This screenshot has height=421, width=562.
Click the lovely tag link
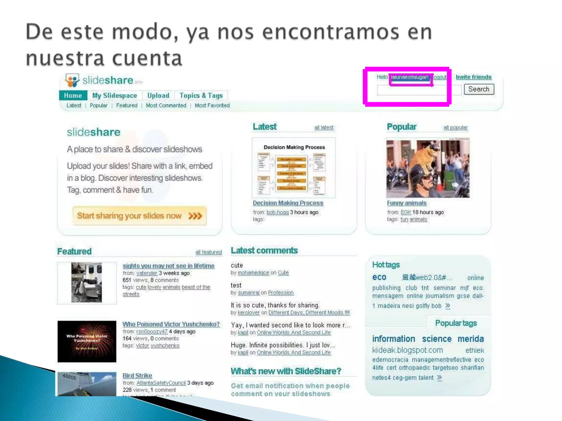click(154, 287)
